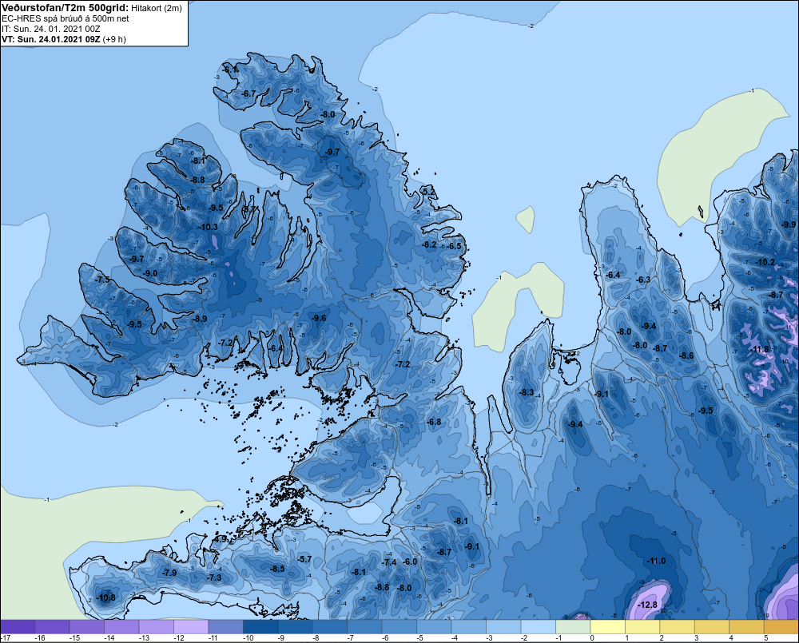The height and width of the screenshot is (643, 799).
Task: Click the 'Hitakort (2m)' label
Action: [x=156, y=8]
